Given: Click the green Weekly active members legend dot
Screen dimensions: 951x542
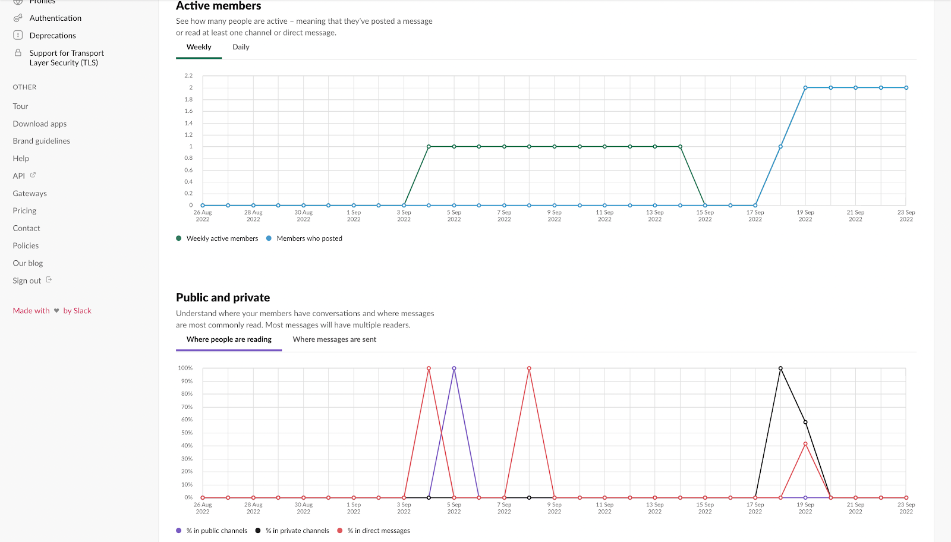Looking at the screenshot, I should click(x=179, y=238).
